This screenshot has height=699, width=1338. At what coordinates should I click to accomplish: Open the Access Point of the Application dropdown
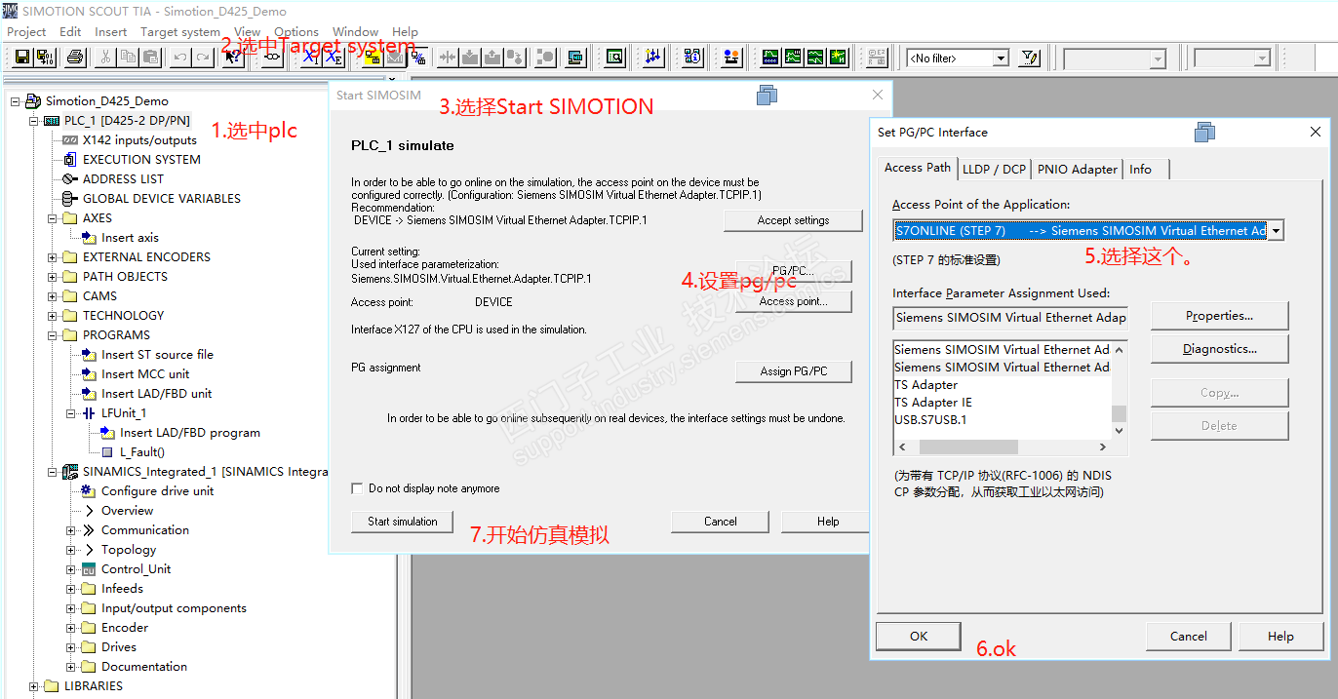coord(1275,231)
